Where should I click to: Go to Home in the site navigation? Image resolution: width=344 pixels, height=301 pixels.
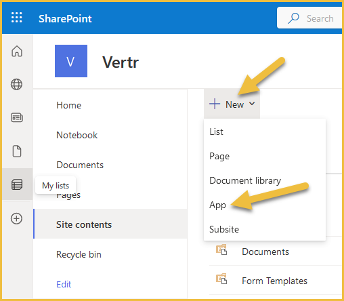coord(68,105)
